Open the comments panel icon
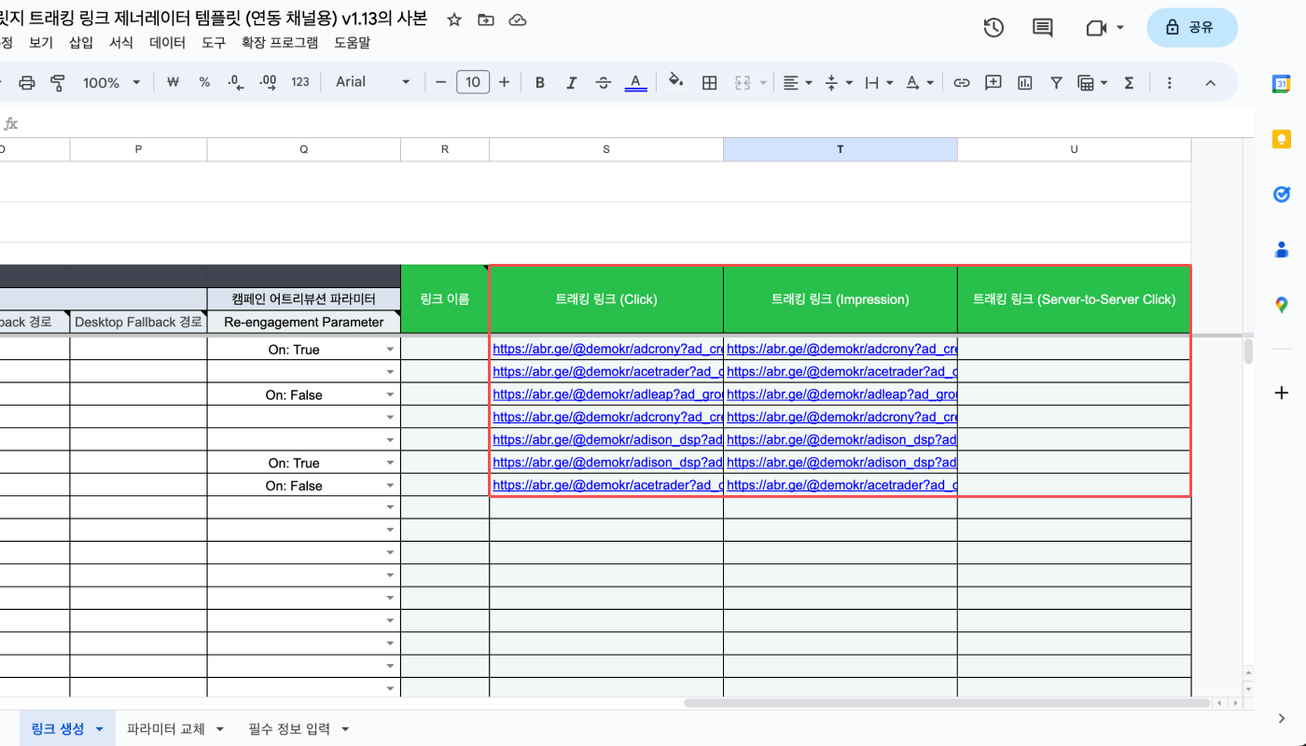The image size is (1306, 746). coord(1042,28)
